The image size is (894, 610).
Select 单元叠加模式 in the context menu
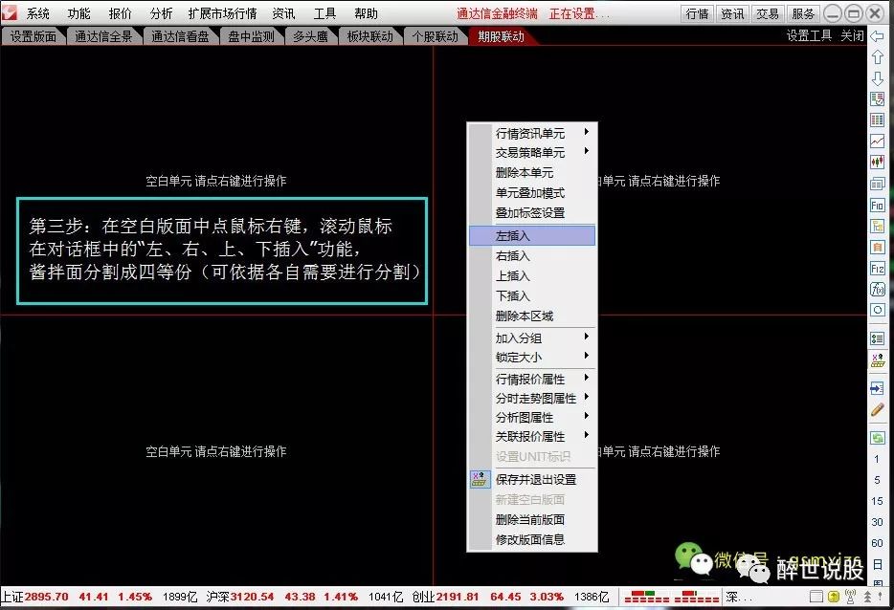[532, 192]
